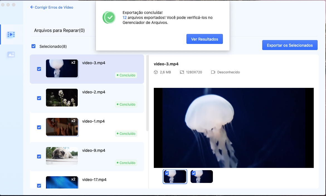Screen dimensions: 326x196
Task: Select the video-3.mp4 jellyfish list thumbnail
Action: click(x=62, y=68)
